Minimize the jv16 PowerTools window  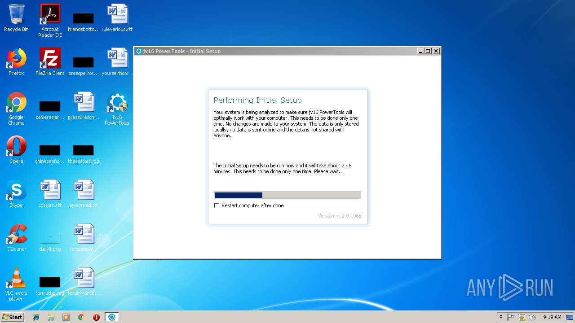pos(420,51)
